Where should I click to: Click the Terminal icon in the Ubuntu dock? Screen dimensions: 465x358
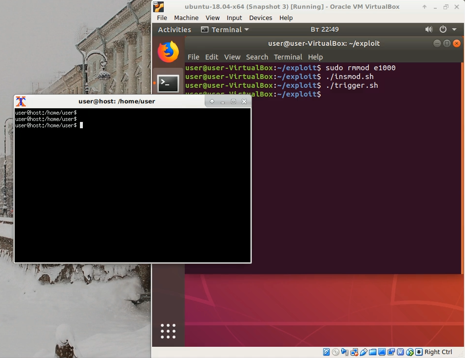tap(168, 83)
